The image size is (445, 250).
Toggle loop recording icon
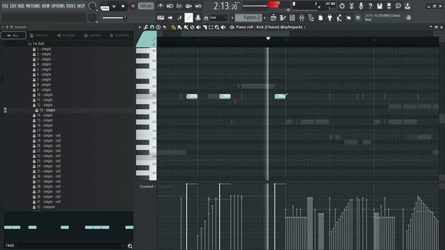pyautogui.click(x=198, y=6)
